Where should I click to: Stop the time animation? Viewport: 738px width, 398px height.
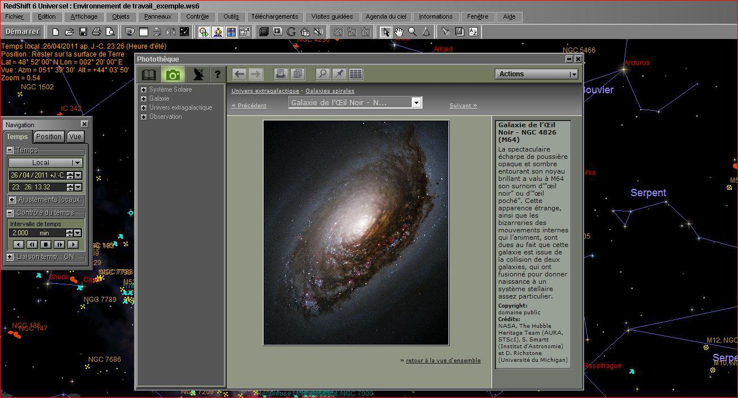pyautogui.click(x=46, y=244)
